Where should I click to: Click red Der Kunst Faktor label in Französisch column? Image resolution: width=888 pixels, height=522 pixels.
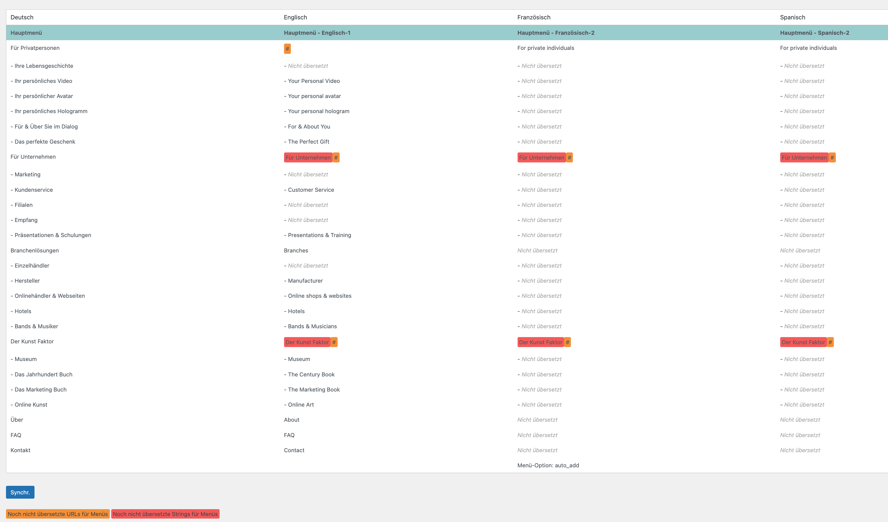pyautogui.click(x=541, y=342)
